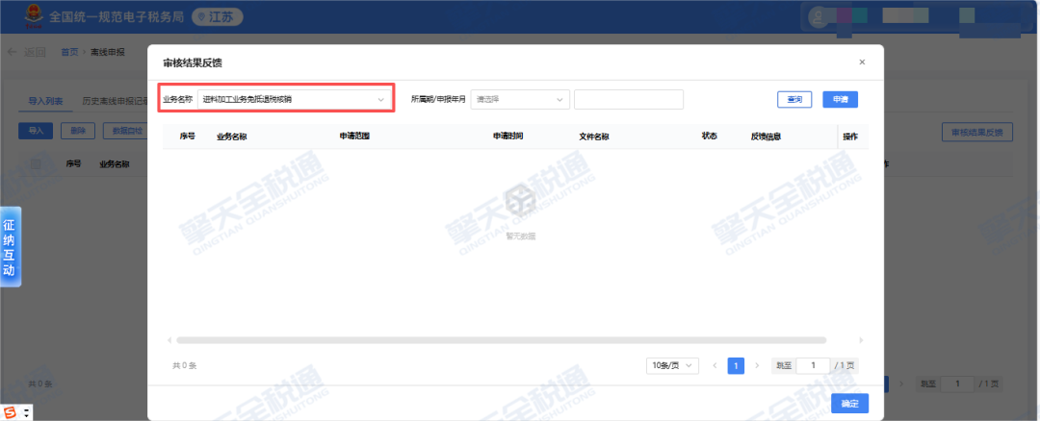
Task: Click the background 审核结果反馈 button
Action: point(977,132)
